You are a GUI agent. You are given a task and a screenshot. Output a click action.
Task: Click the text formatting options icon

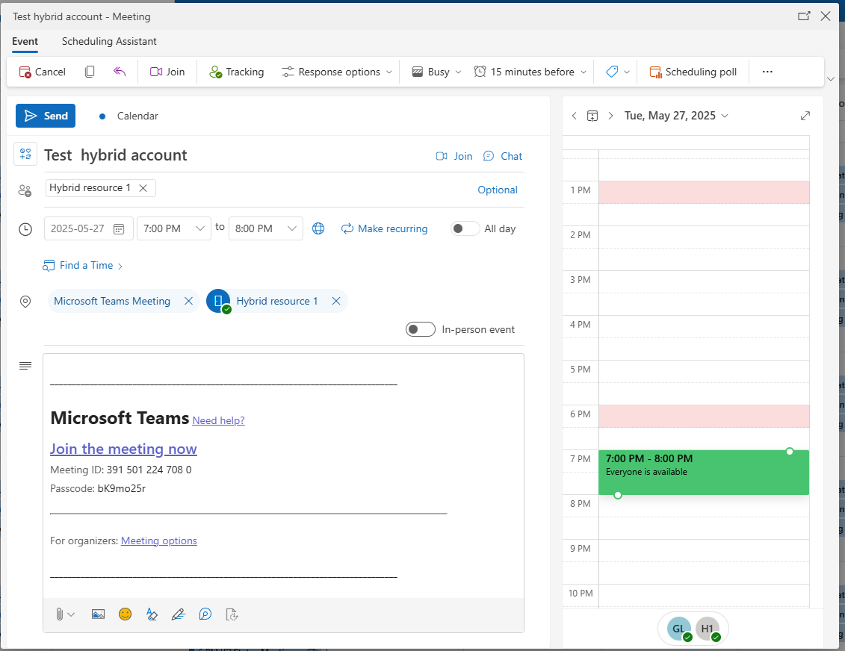(152, 614)
